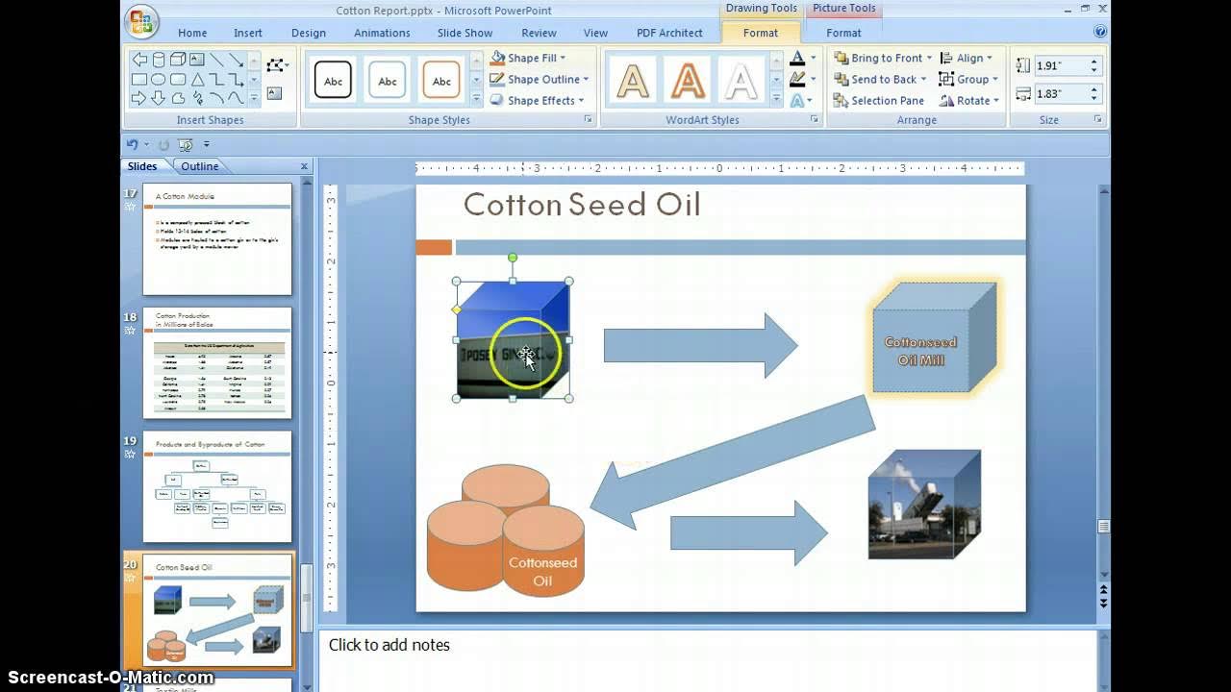Pick the rectangle shape
Viewport: 1231px width, 692px height.
[x=139, y=79]
